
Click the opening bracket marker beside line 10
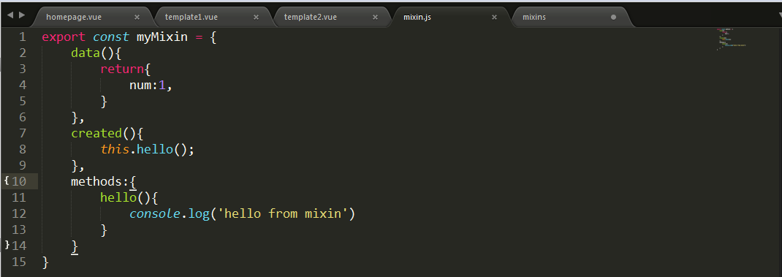7,181
